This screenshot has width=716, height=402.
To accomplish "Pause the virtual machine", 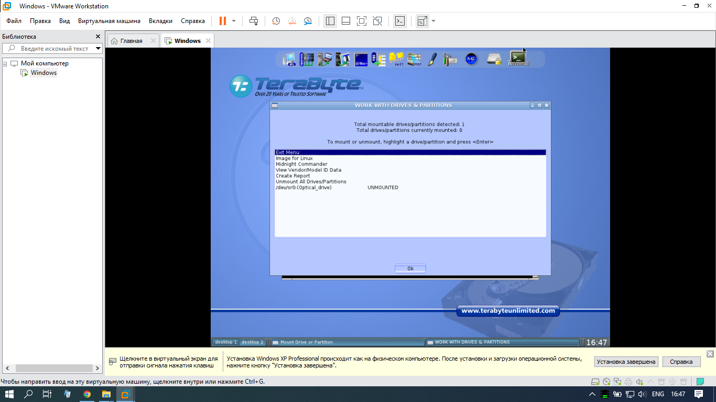I will coord(223,21).
